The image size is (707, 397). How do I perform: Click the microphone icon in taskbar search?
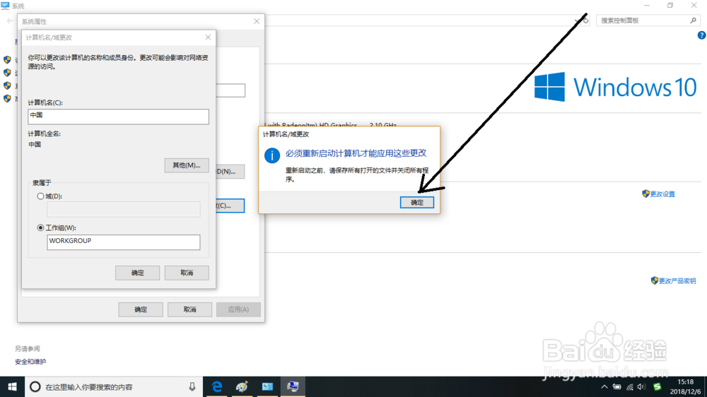click(192, 386)
